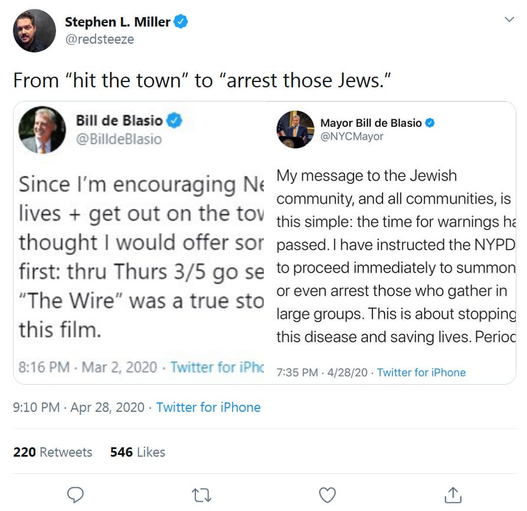Click the reply speech bubble icon
This screenshot has width=527, height=511.
point(75,494)
